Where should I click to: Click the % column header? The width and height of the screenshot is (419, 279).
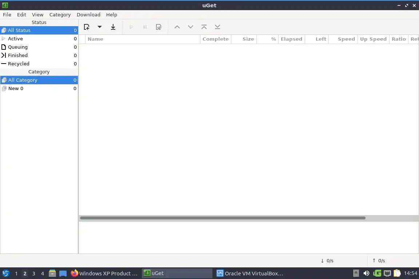[x=267, y=39]
